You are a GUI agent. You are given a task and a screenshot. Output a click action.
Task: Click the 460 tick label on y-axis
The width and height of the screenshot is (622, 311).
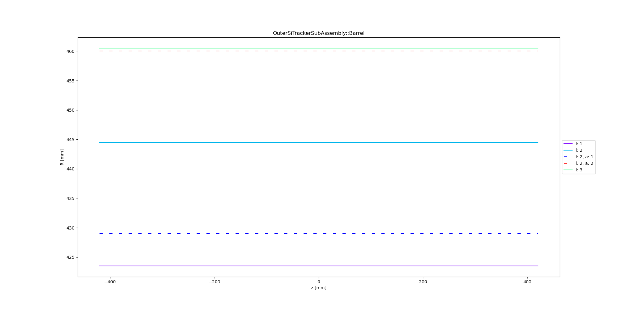(70, 51)
